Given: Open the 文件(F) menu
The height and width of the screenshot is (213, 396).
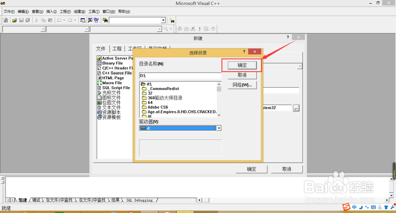Looking at the screenshot, I should tap(9, 11).
